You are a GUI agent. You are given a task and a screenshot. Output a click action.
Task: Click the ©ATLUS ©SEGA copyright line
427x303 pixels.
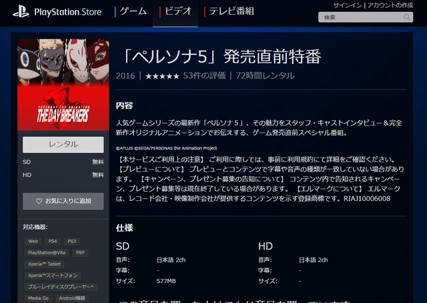[x=166, y=148]
